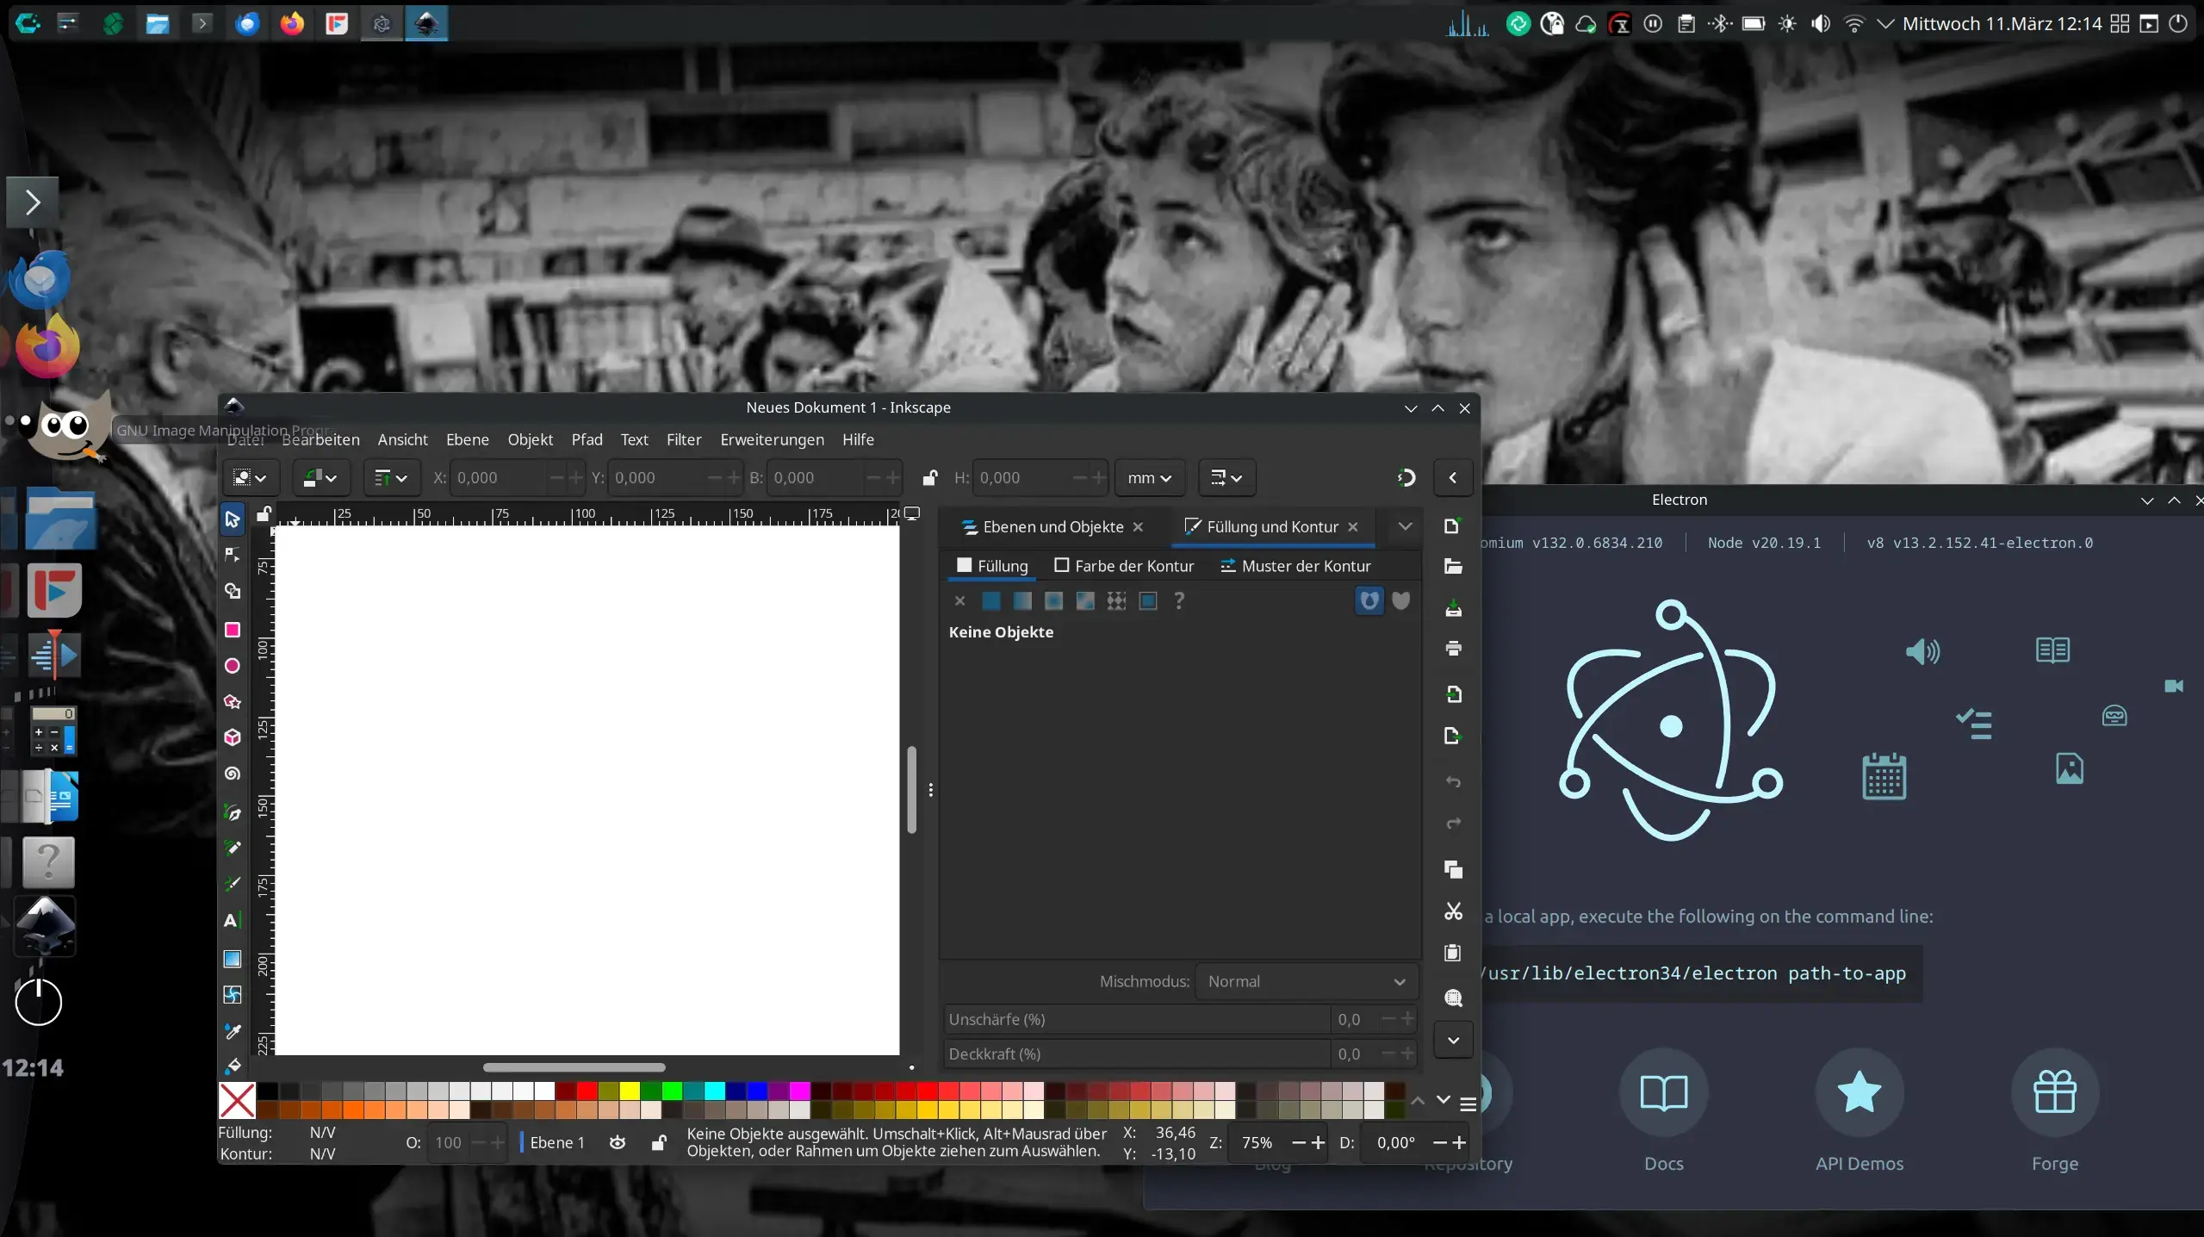Pick the yellow swatch in palette
This screenshot has height=1237, width=2204.
(x=630, y=1091)
